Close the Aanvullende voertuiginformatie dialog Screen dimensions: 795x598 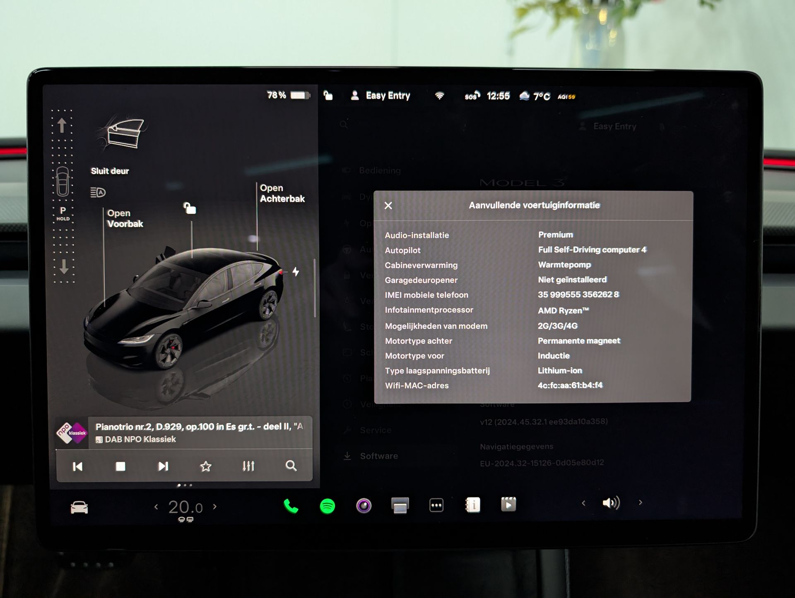(388, 206)
